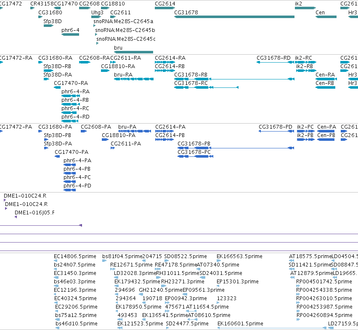Select transcript Cen-RA
The height and width of the screenshot is (330, 358).
click(x=326, y=79)
